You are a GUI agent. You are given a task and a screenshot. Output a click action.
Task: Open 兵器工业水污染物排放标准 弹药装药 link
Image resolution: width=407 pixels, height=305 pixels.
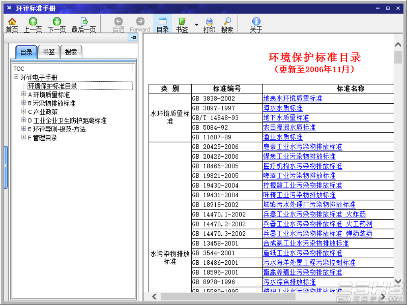[x=318, y=234]
